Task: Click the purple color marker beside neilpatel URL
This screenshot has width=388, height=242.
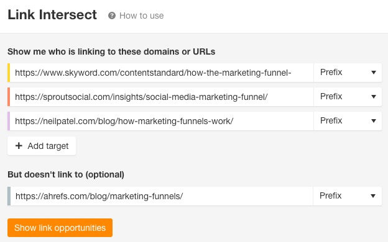Action: click(x=9, y=121)
